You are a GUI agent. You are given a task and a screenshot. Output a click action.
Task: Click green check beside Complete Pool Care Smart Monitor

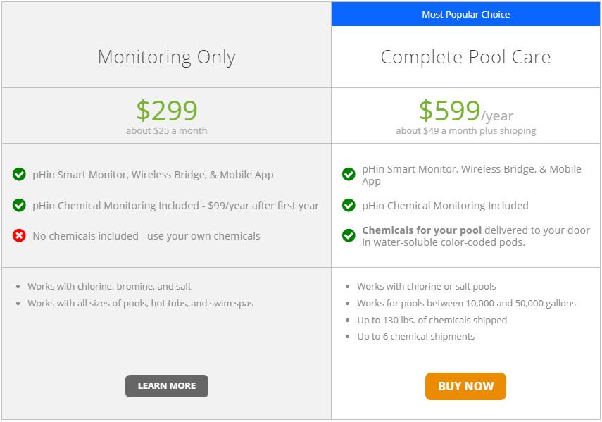coord(349,175)
